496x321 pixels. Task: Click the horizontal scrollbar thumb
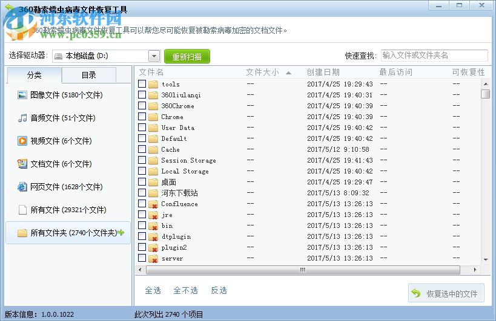click(303, 270)
